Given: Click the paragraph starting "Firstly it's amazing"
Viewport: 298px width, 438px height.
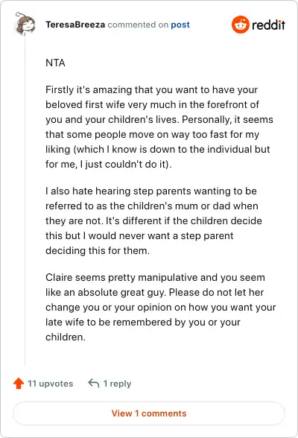Looking at the screenshot, I should coord(159,127).
